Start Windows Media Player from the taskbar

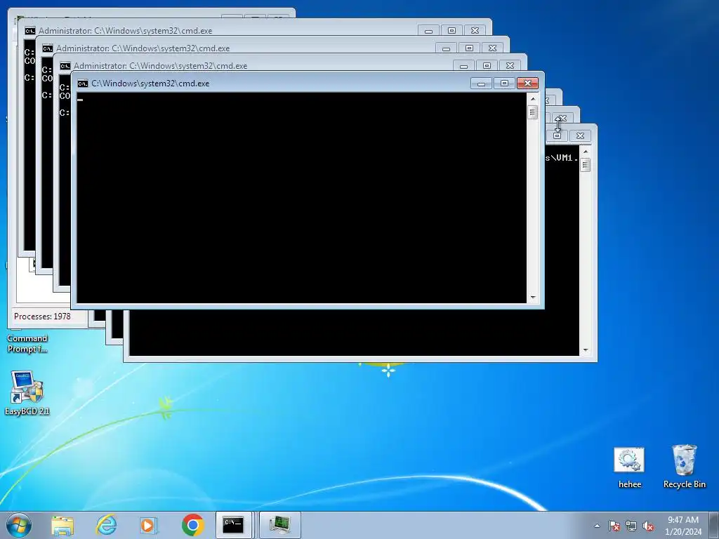pyautogui.click(x=149, y=525)
